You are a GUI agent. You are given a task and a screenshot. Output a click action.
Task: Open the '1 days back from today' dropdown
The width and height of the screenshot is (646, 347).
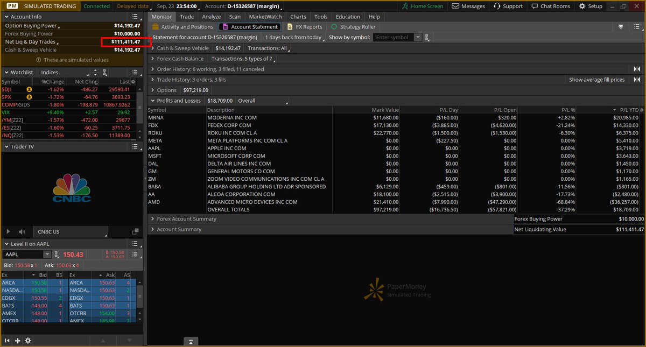pos(294,38)
